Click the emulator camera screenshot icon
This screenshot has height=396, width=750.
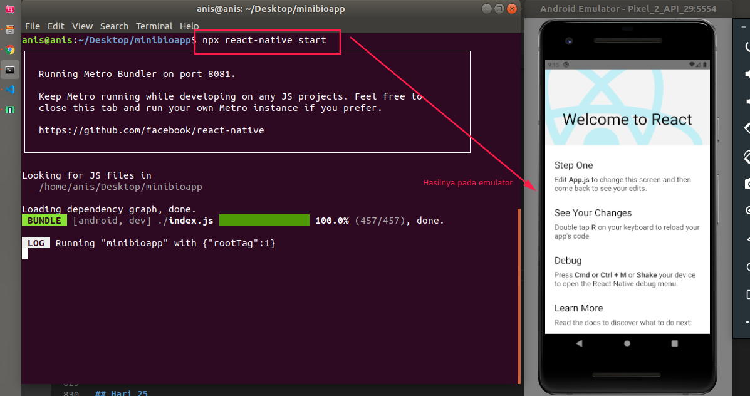[747, 184]
